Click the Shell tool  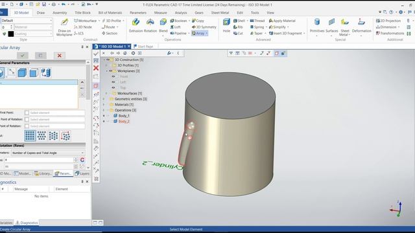click(x=239, y=21)
